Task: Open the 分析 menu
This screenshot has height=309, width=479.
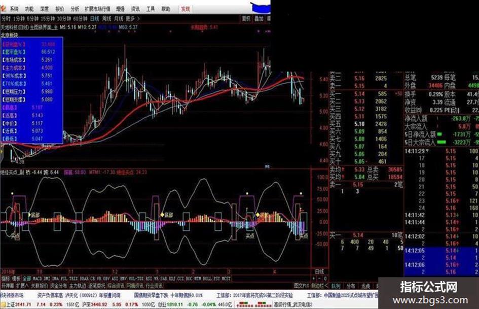Action: tap(75, 9)
